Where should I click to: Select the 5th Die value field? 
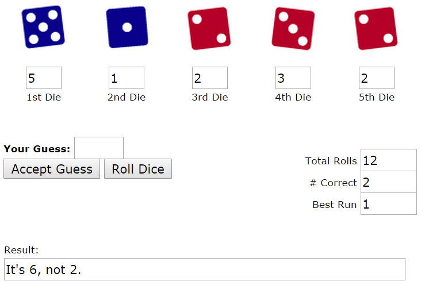coord(377,78)
